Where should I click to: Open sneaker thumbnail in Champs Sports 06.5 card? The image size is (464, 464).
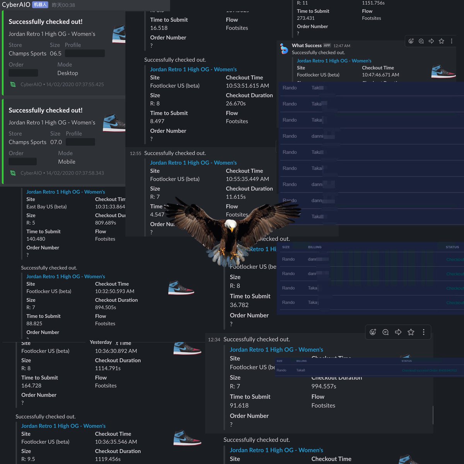[119, 34]
